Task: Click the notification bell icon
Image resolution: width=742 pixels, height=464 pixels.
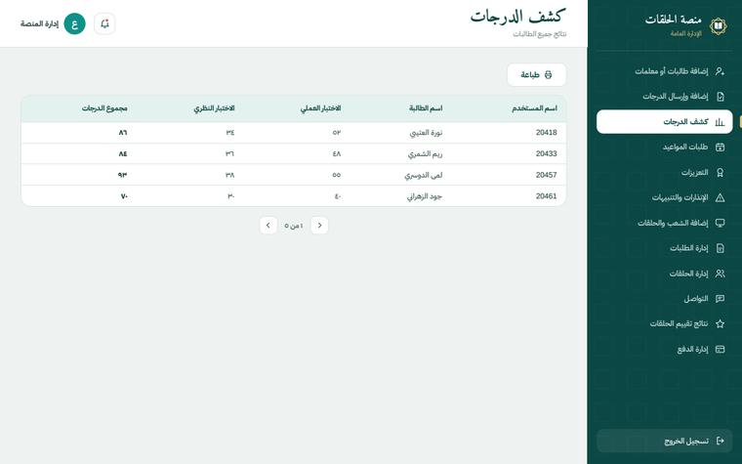Action: click(104, 23)
